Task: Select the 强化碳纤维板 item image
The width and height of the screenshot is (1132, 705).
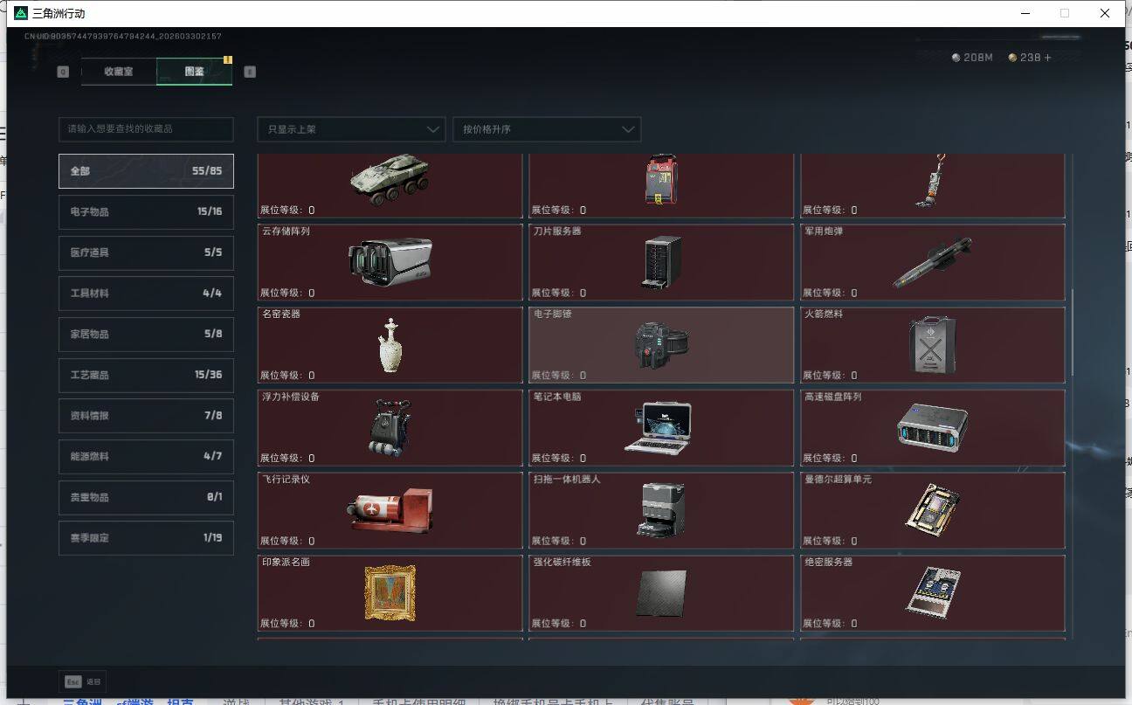Action: coord(661,593)
